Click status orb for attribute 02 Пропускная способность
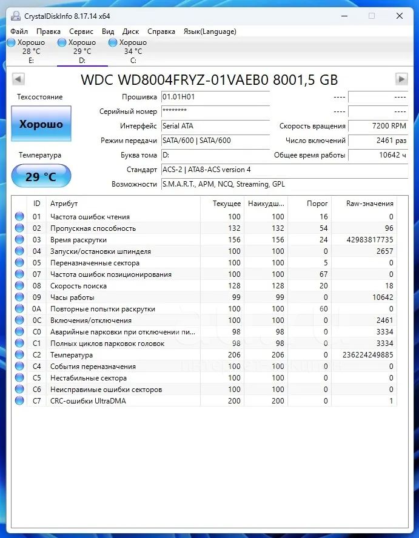This screenshot has width=419, height=538. click(x=19, y=228)
